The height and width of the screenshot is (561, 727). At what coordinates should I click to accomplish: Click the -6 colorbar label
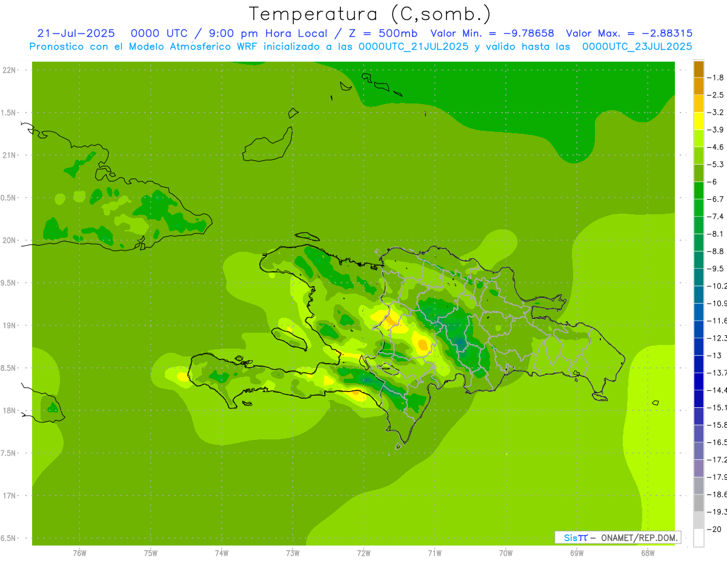(x=712, y=182)
